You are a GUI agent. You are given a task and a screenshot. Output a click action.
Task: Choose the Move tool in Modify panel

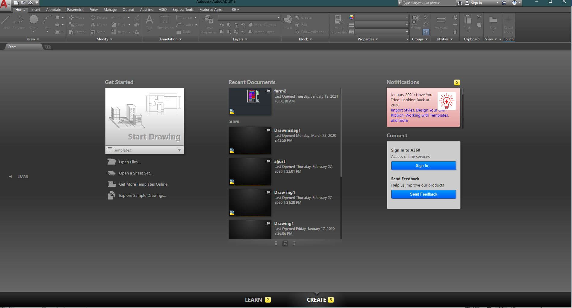[x=77, y=17]
